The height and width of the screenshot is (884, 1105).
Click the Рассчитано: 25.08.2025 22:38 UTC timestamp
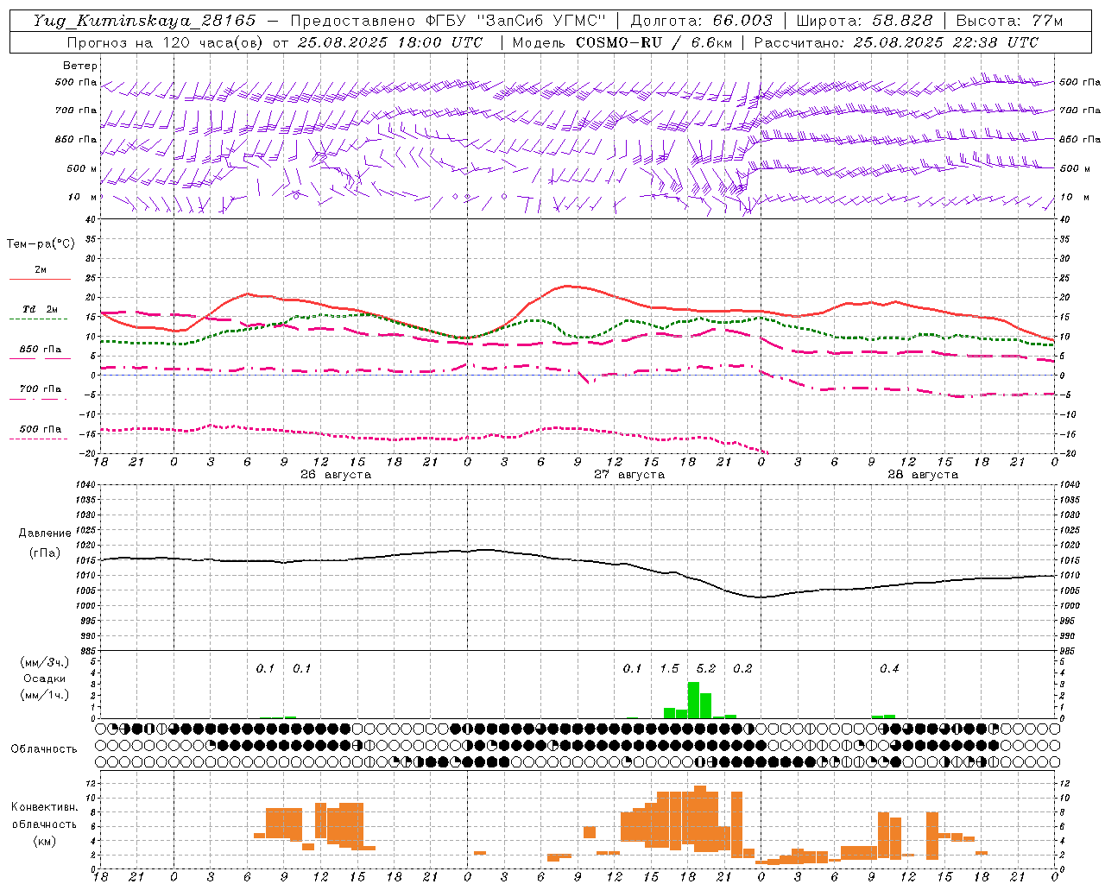point(896,42)
